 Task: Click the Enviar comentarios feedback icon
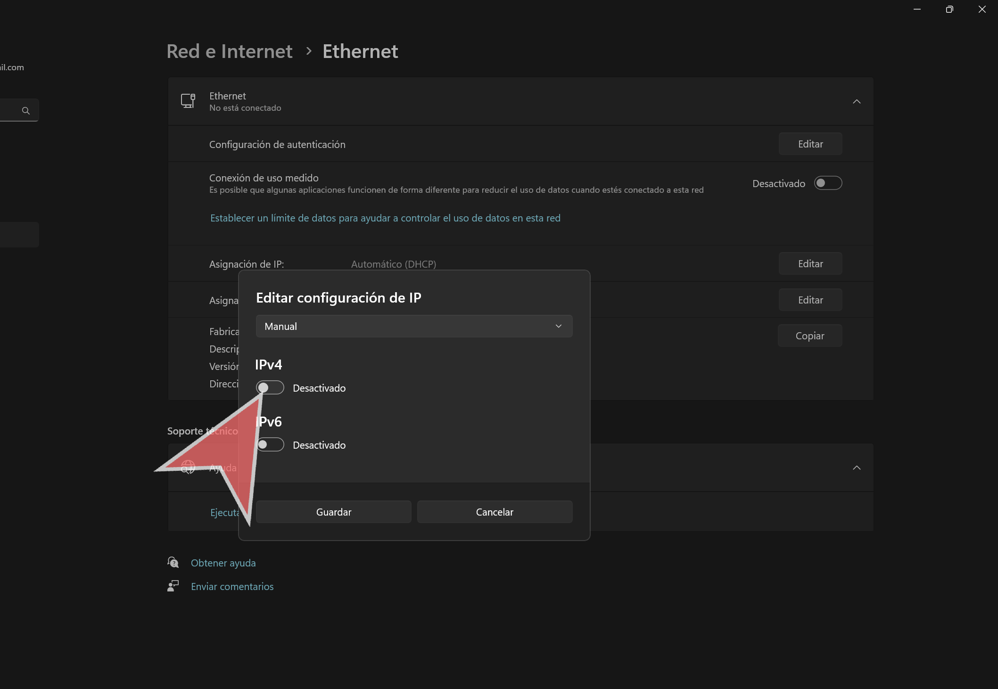point(173,586)
